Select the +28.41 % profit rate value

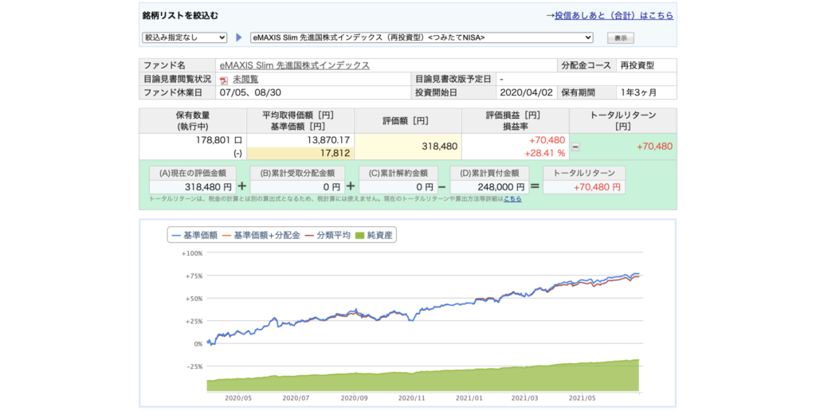click(x=545, y=154)
